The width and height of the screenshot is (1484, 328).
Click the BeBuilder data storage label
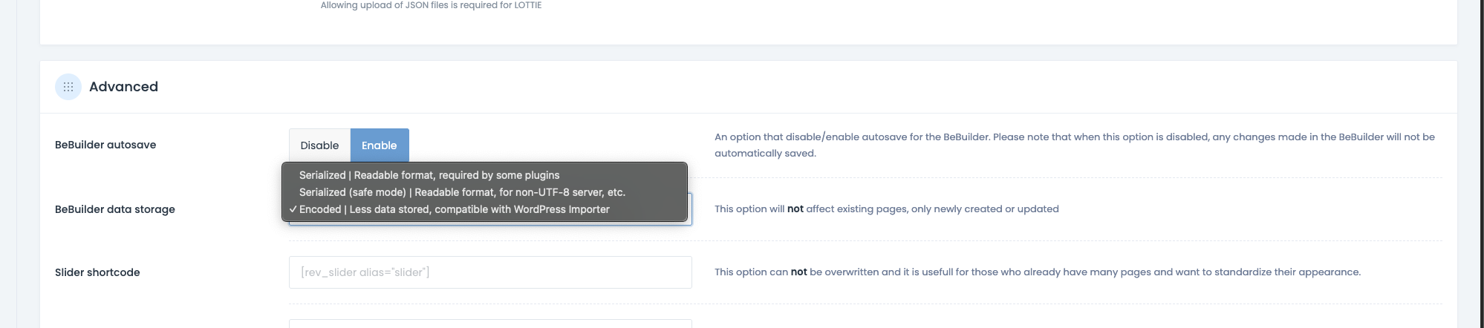115,209
